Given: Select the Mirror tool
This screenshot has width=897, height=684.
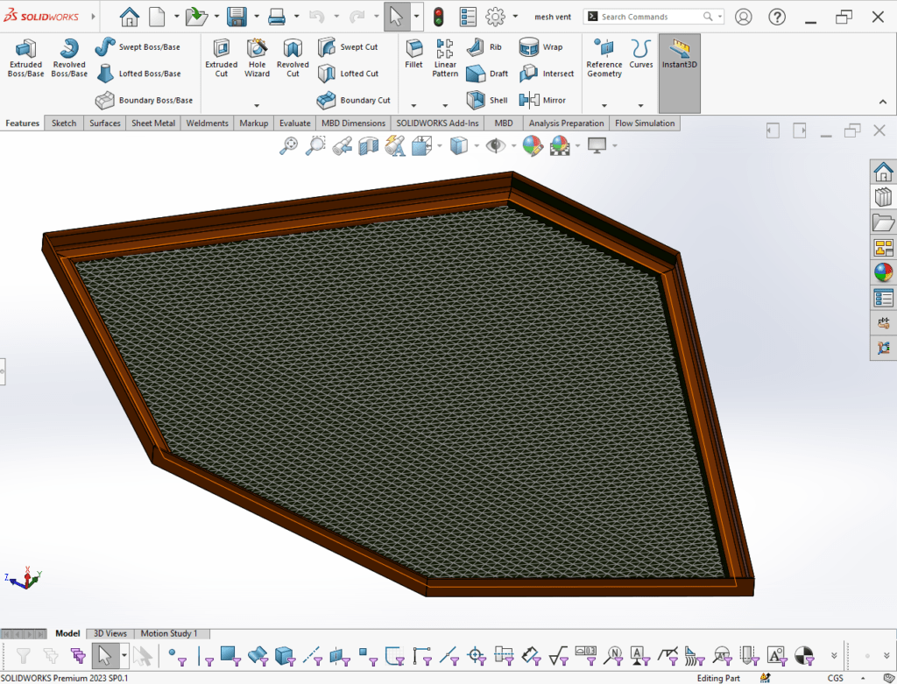Looking at the screenshot, I should coord(543,100).
